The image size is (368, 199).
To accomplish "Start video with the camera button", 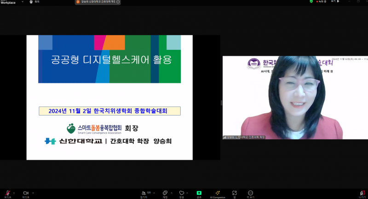I will click(x=26, y=193).
